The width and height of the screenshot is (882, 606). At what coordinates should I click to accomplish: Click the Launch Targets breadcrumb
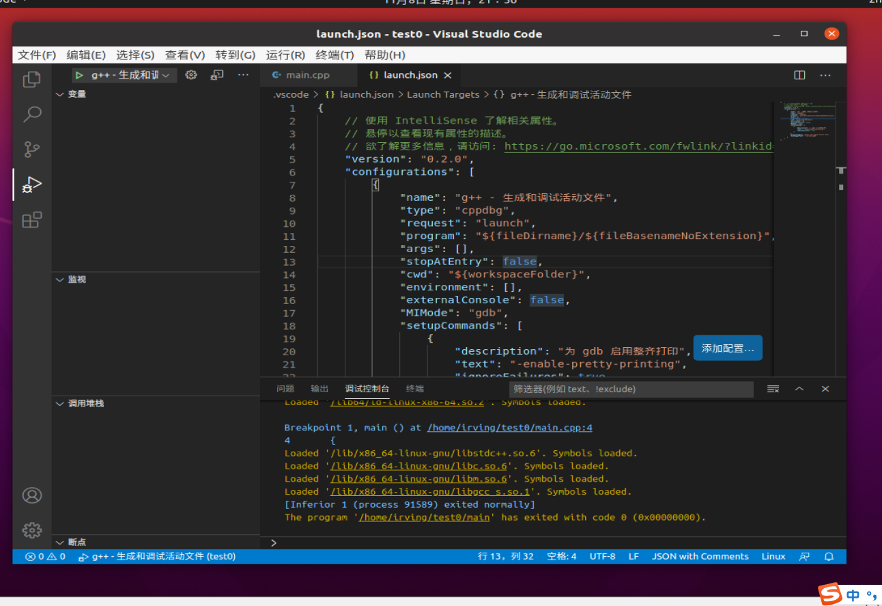point(443,95)
